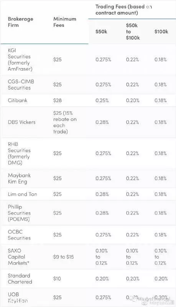Click CGS-CIMB Securities brokerage name
The image size is (176, 307).
pos(21,84)
